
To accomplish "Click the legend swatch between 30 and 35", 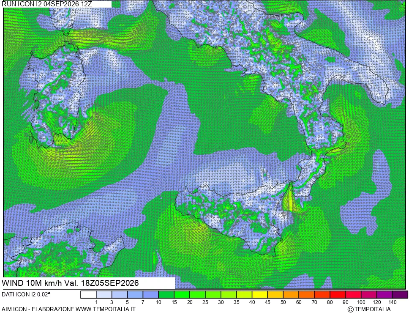I will [229, 295].
